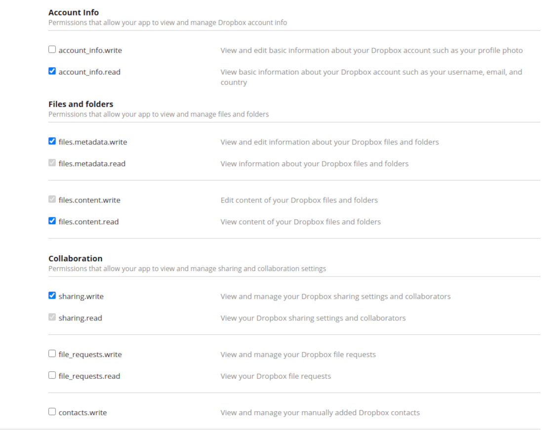558x438 pixels.
Task: Click the description text for account_info.write
Action: pos(371,50)
